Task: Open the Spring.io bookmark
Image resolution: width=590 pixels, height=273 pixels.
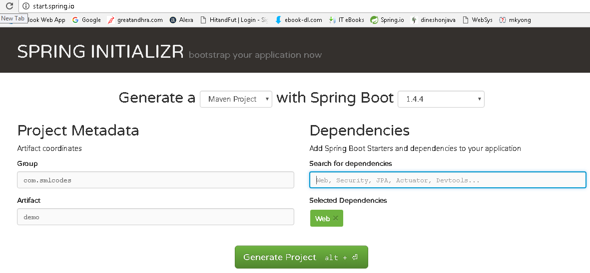Action: click(387, 20)
